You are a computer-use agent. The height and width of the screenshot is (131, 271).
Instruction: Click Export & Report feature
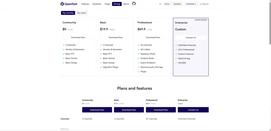coord(148,63)
